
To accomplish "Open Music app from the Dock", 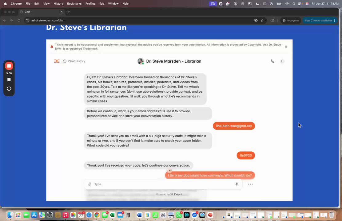I will coord(66,215).
